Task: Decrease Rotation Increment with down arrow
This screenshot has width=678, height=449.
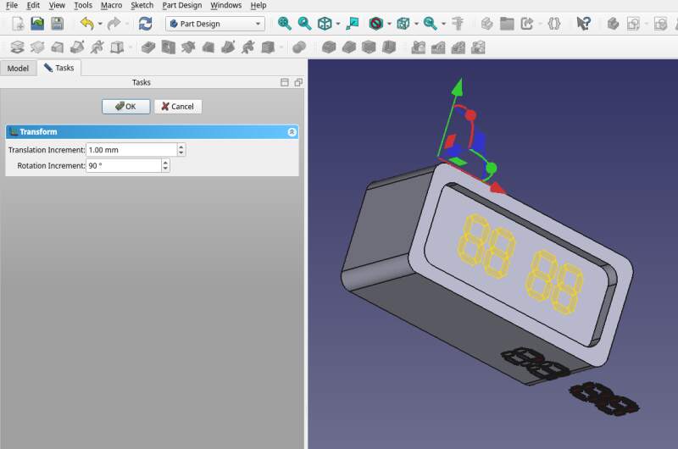Action: (x=165, y=169)
